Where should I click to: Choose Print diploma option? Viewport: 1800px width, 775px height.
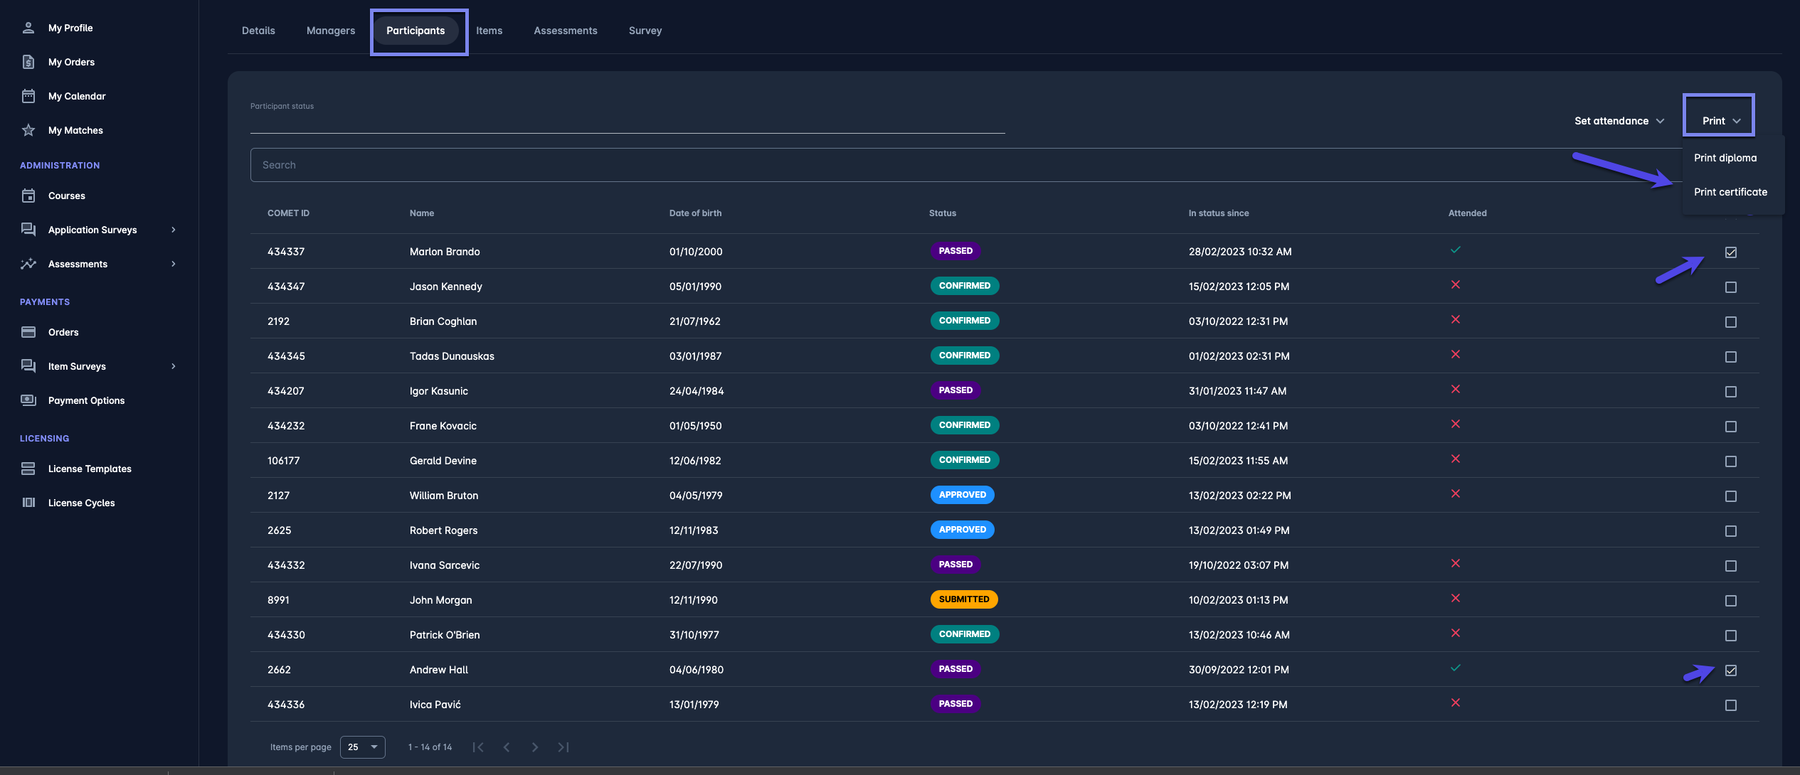[x=1725, y=158]
